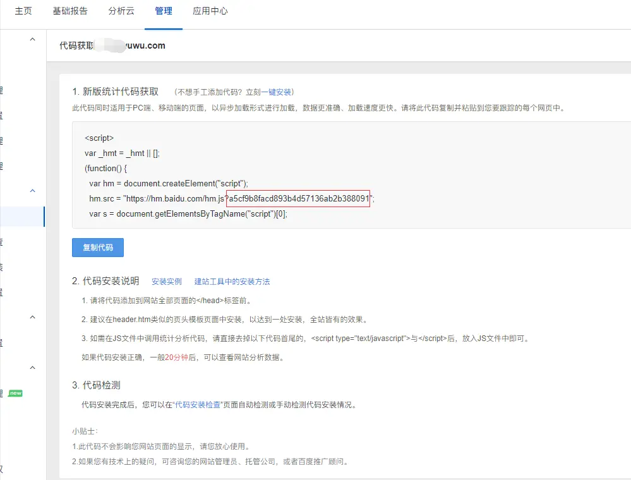The width and height of the screenshot is (631, 480).
Task: Click the instruction about </head> tag
Action: [x=167, y=301]
